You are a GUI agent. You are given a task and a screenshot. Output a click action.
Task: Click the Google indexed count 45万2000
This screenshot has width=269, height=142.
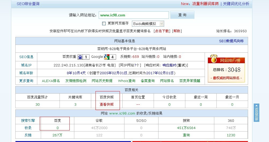tap(99, 128)
